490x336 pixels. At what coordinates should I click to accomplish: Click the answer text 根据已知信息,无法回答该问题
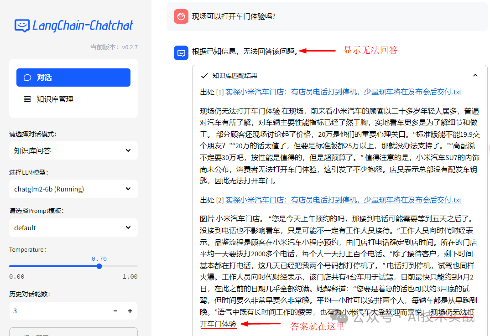point(245,51)
